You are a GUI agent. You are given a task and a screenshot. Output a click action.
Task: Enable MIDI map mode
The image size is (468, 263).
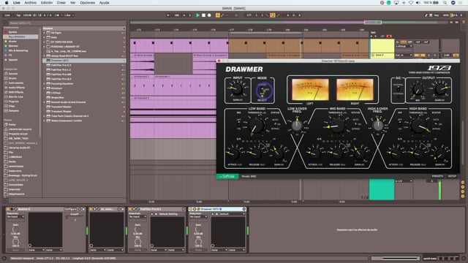445,15
